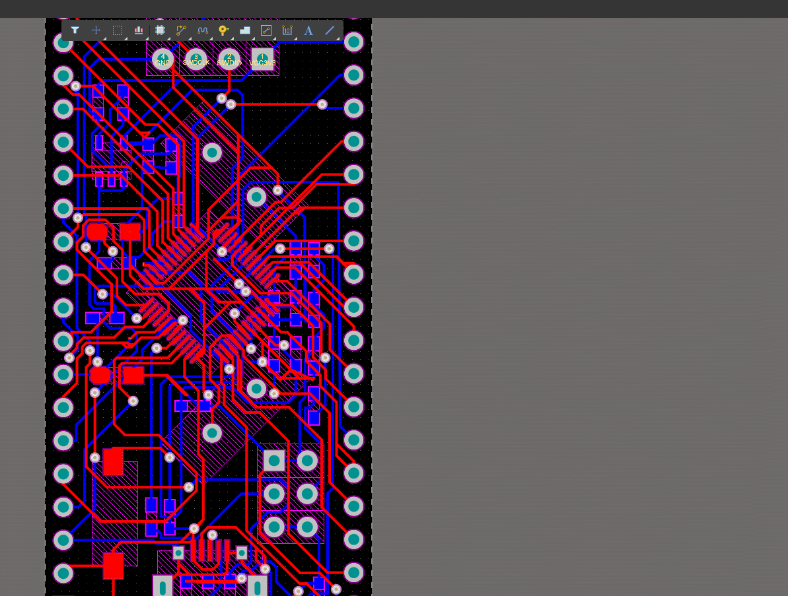The image size is (788, 596).
Task: Select the Place Line tool
Action: coord(330,30)
